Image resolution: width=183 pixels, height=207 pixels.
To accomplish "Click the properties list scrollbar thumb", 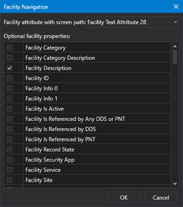I will (175, 57).
